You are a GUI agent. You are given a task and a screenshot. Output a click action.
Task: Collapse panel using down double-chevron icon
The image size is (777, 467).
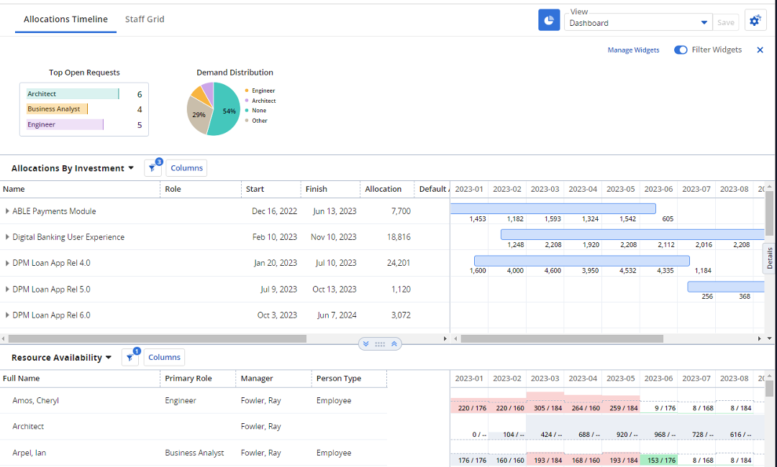pos(366,344)
